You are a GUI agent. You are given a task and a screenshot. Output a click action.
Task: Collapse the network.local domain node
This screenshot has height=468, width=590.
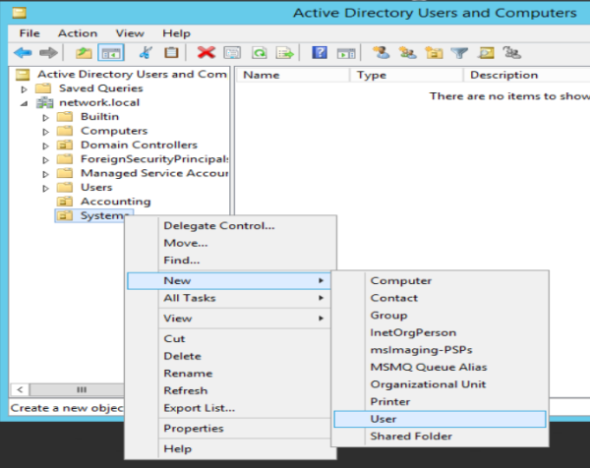coord(24,103)
